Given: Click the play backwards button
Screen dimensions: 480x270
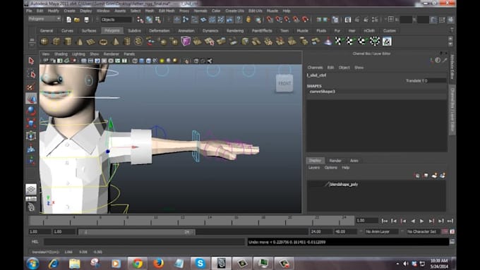Looking at the screenshot, I should (x=413, y=221).
